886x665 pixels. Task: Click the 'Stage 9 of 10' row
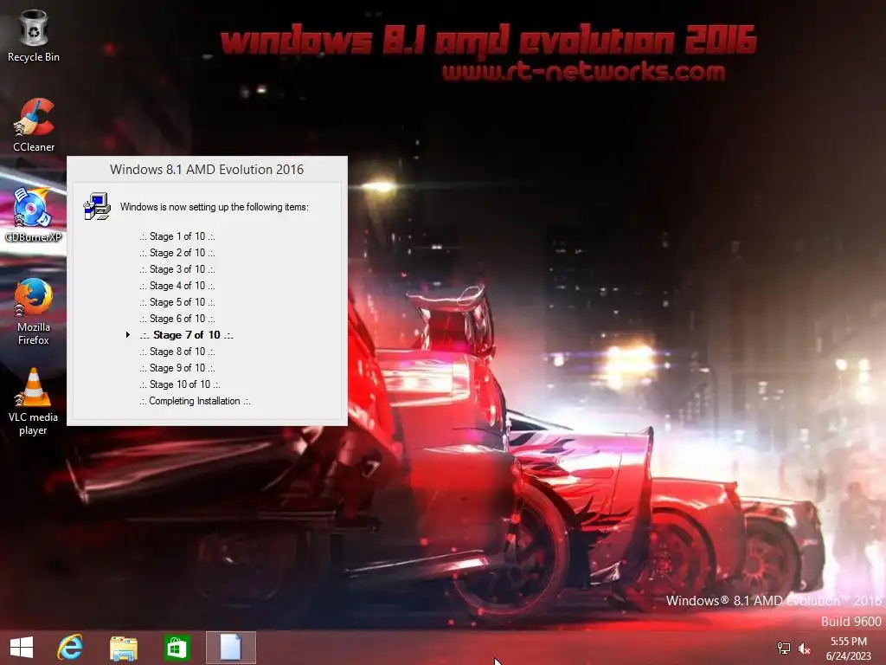click(177, 367)
